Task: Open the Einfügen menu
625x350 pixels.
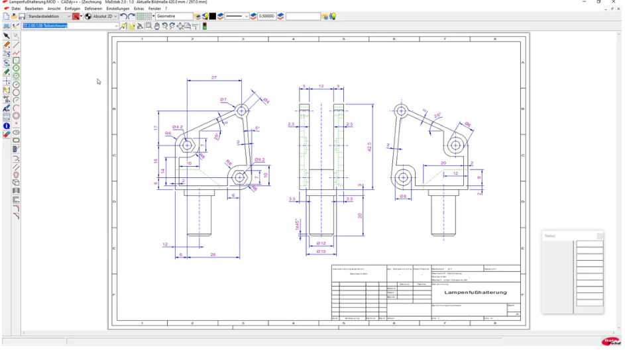Action: click(x=72, y=9)
